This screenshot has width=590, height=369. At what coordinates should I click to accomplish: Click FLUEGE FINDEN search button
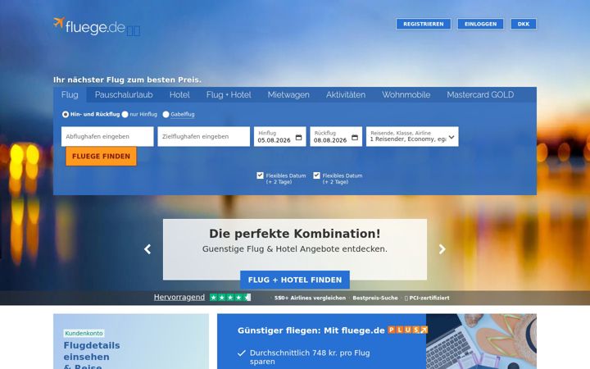click(x=102, y=157)
